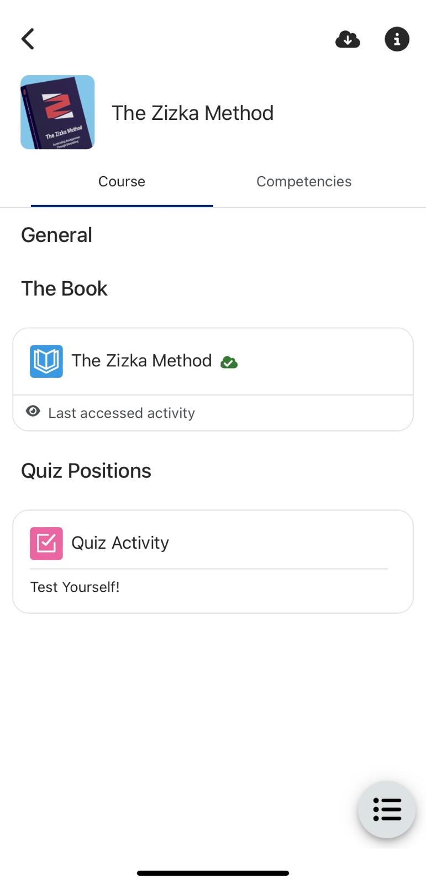Click the Test Yourself! description
This screenshot has height=884, width=426.
tap(75, 587)
